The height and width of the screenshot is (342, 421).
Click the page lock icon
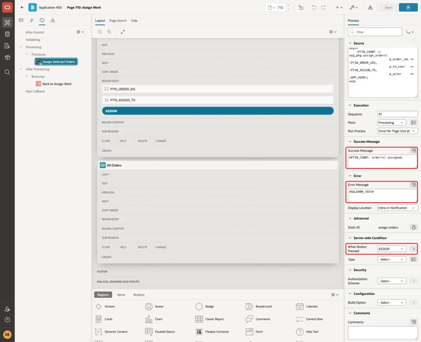click(301, 7)
